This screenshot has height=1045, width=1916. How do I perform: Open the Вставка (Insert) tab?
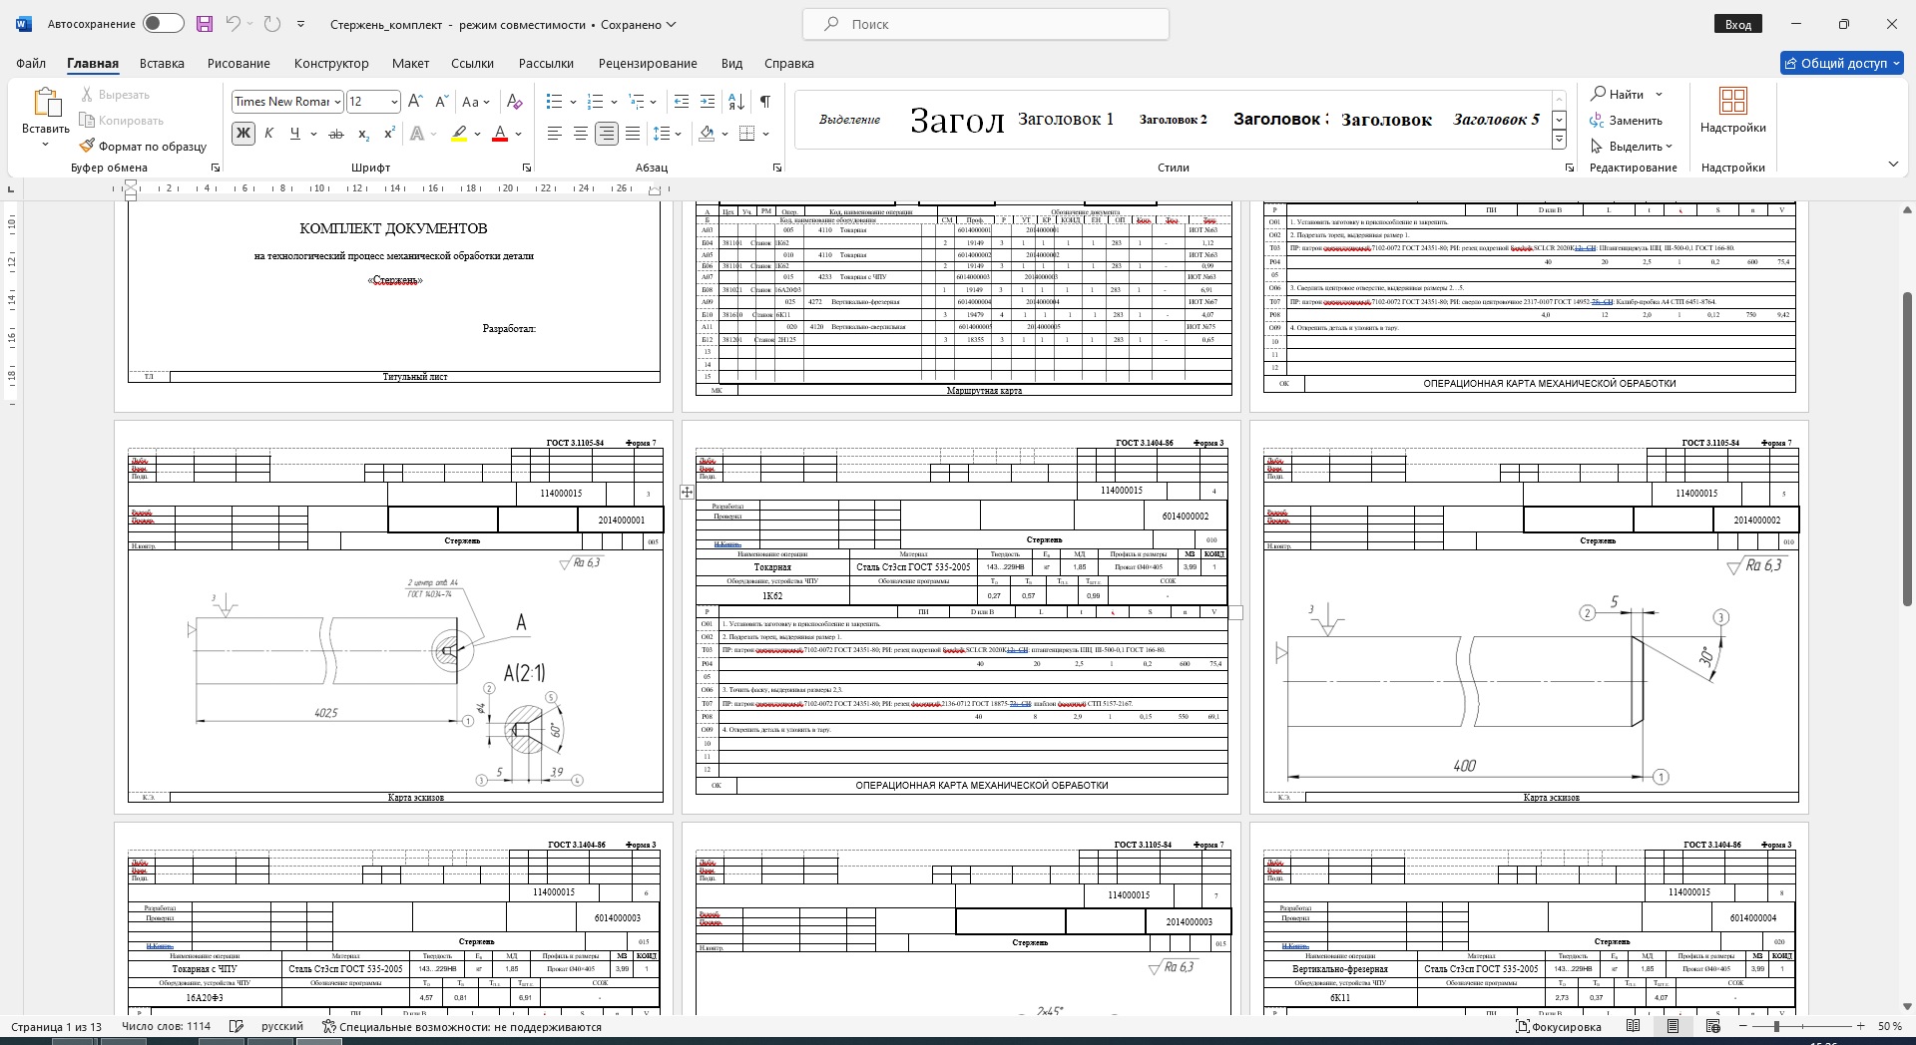(x=162, y=63)
